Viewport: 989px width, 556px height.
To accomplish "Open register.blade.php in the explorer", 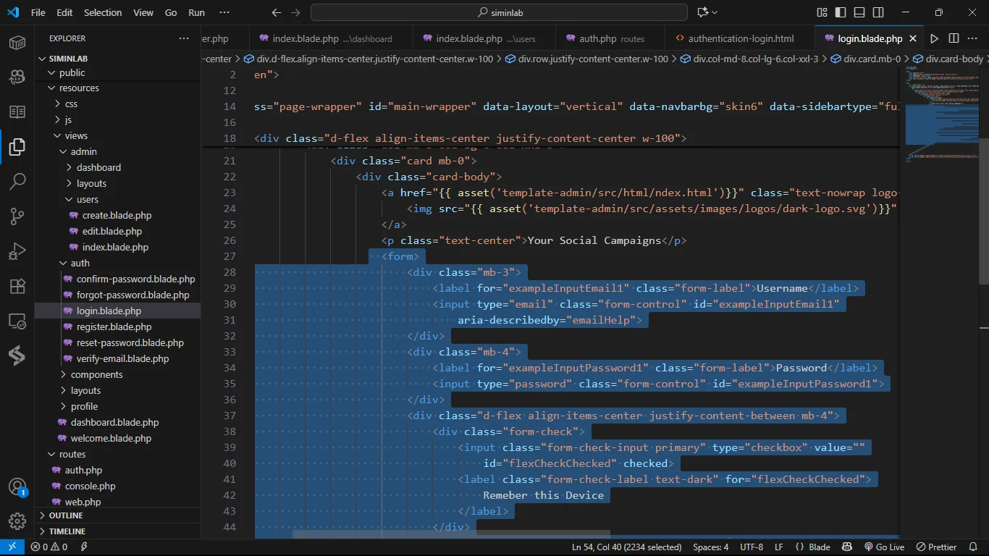I will tap(114, 327).
